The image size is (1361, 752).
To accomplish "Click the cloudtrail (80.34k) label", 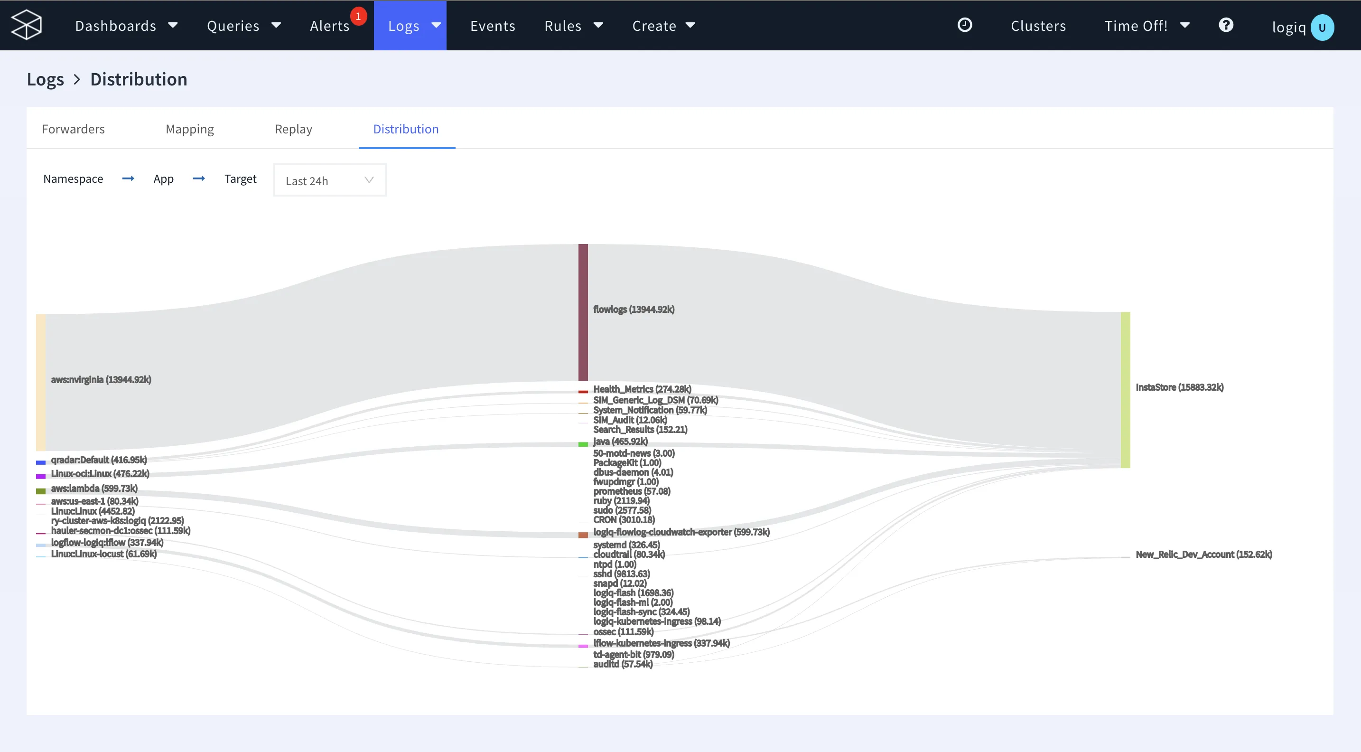I will (629, 555).
